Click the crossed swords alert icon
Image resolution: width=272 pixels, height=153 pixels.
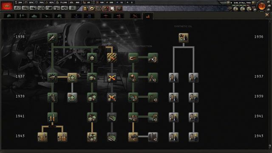(99, 8)
